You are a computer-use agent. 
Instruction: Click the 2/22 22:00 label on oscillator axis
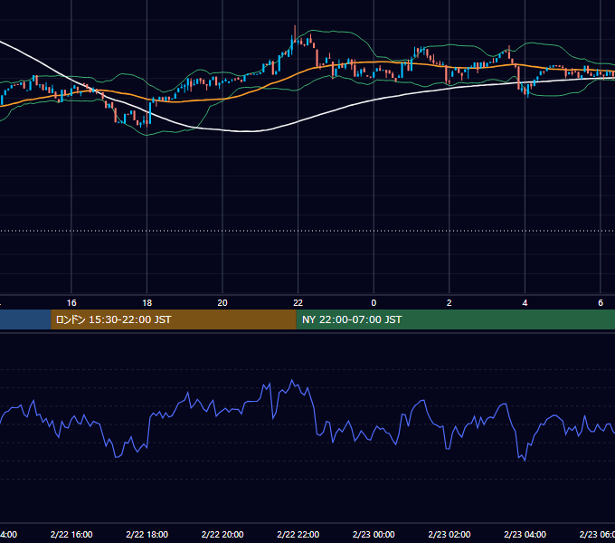click(x=298, y=534)
